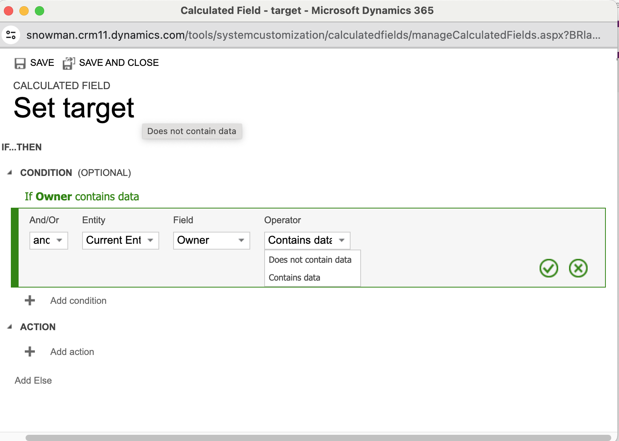The width and height of the screenshot is (619, 441).
Task: Click the Save and Close icon
Action: (69, 63)
